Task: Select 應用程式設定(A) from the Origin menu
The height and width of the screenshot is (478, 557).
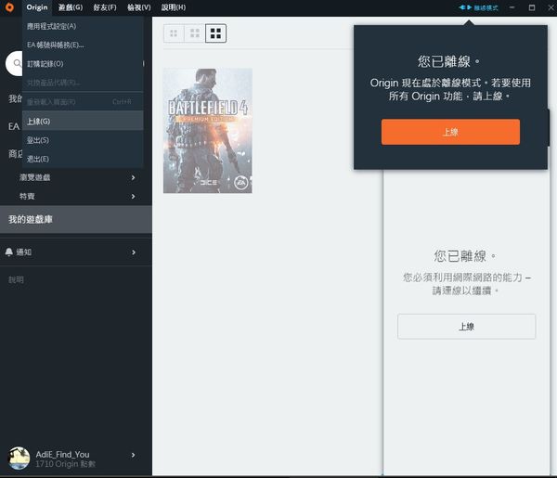Action: coord(52,26)
